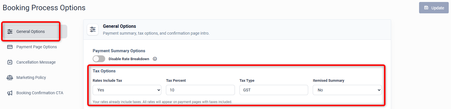Go to the Cancellation Message section
Screen dimensions: 451x109
tap(34, 62)
